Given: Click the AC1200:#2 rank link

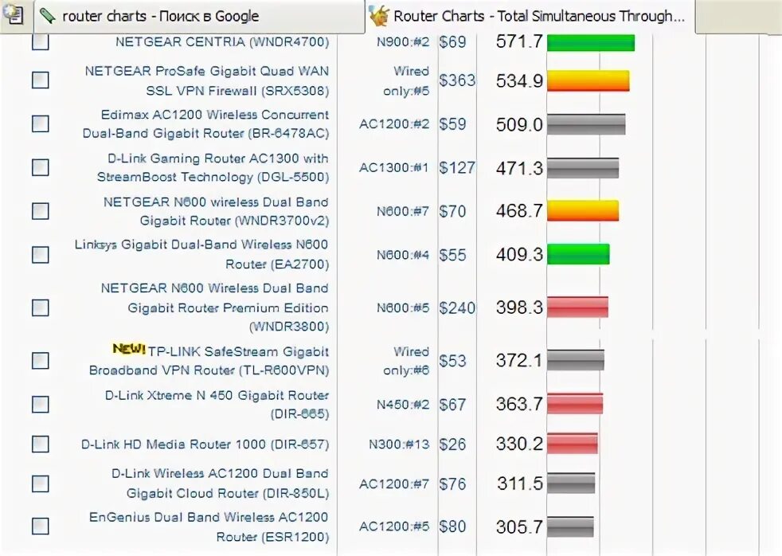Looking at the screenshot, I should [394, 124].
